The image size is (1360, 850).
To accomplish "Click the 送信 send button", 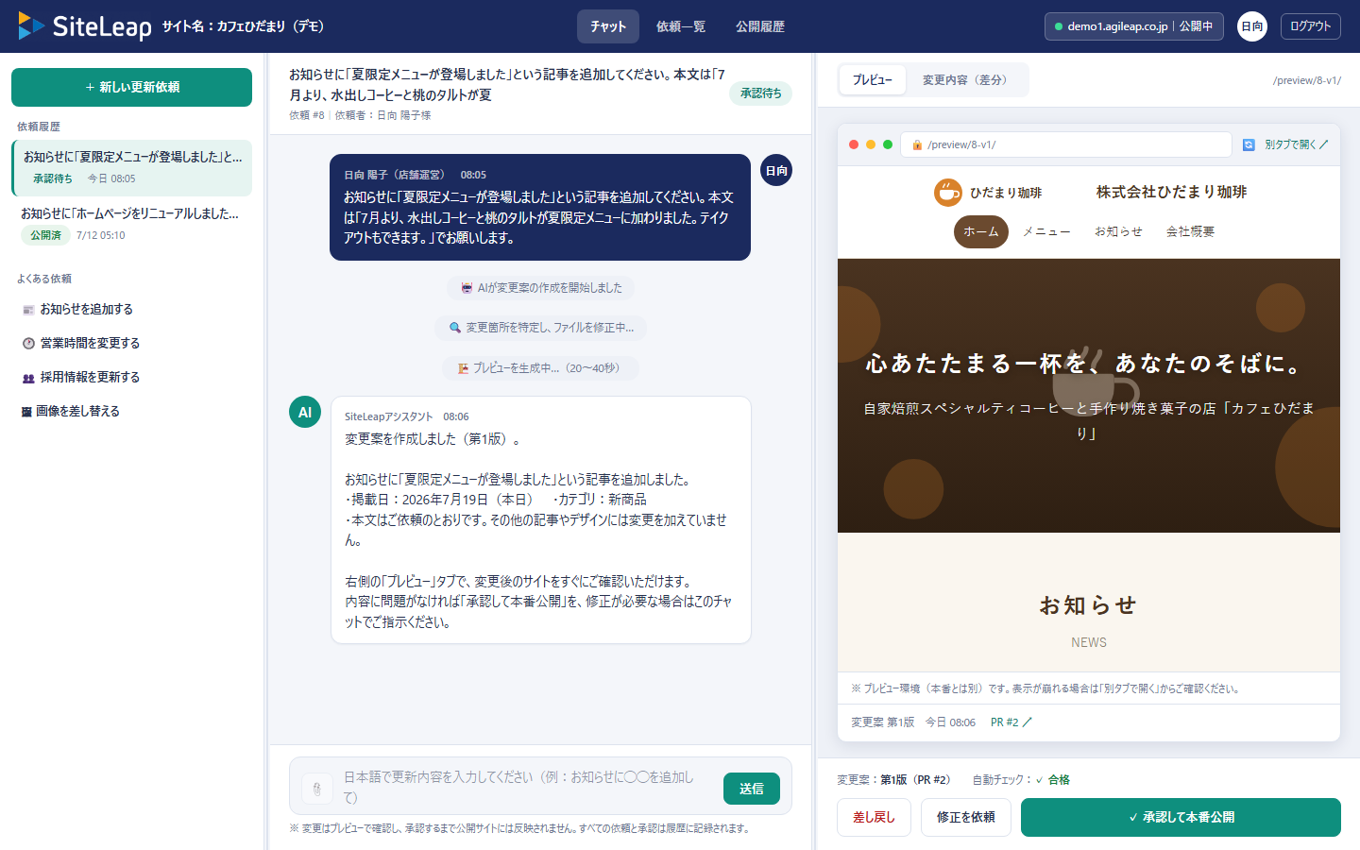I will (x=752, y=789).
